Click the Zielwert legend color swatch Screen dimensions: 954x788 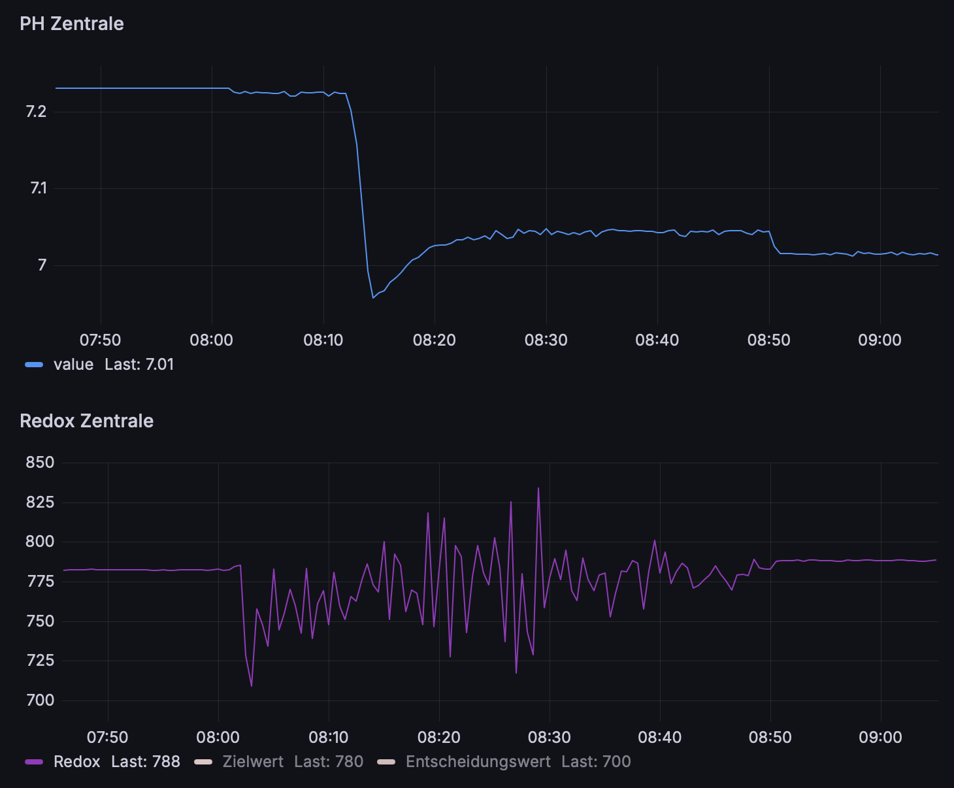[x=204, y=762]
